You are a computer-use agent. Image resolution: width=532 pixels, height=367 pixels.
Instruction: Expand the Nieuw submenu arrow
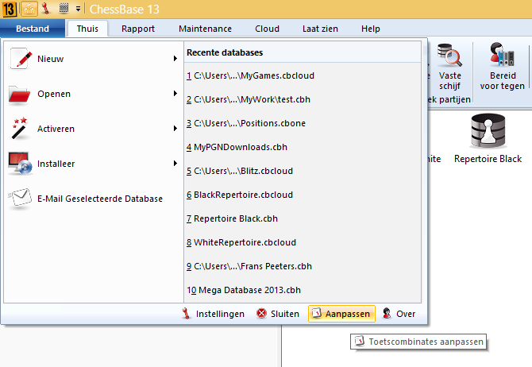click(x=175, y=59)
